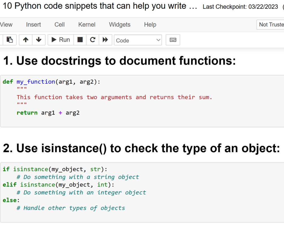Open the View menu

coord(6,25)
